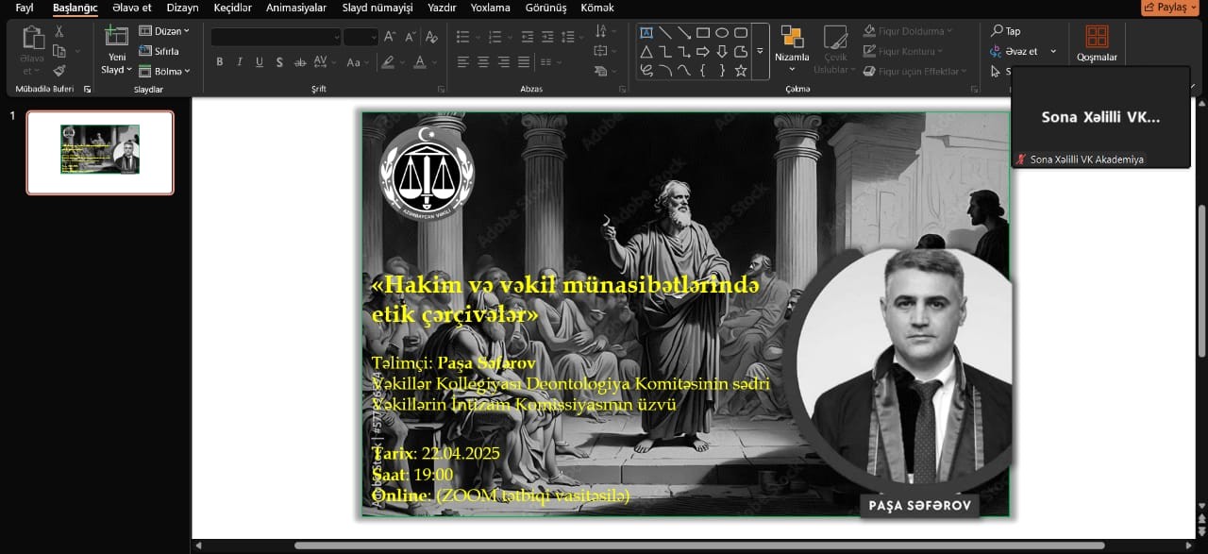Screen dimensions: 1208x554
Task: Expand the shapes gallery More arrow
Action: click(x=760, y=51)
